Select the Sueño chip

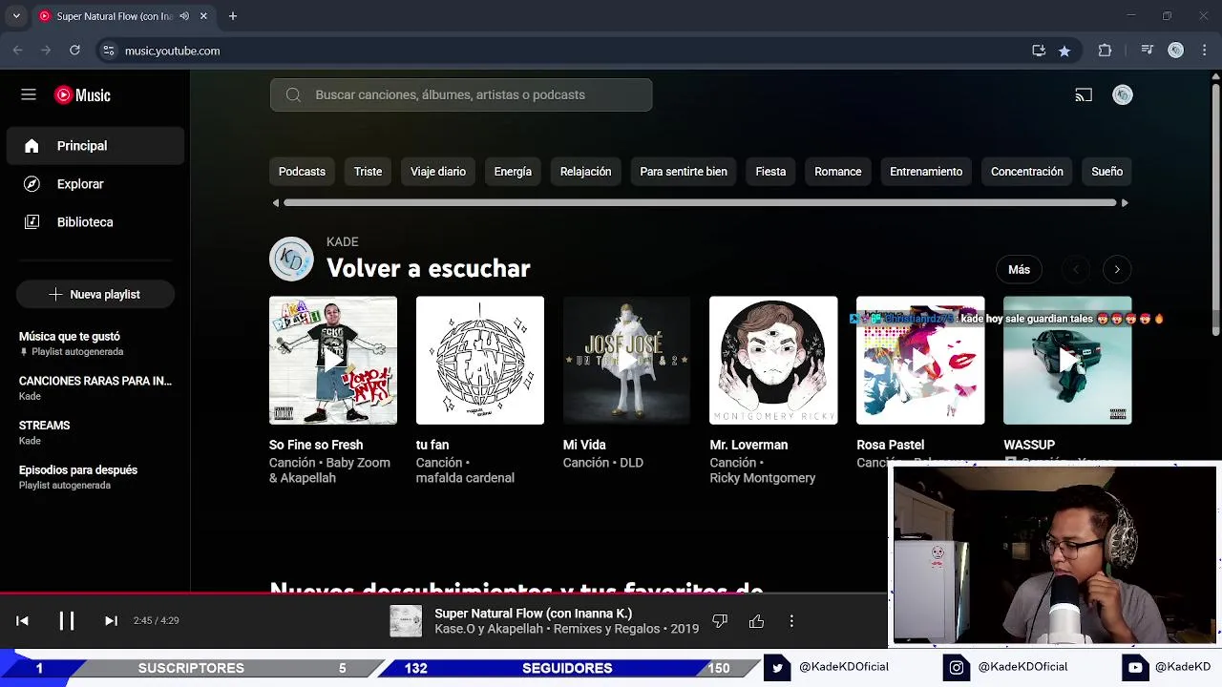1107,172
